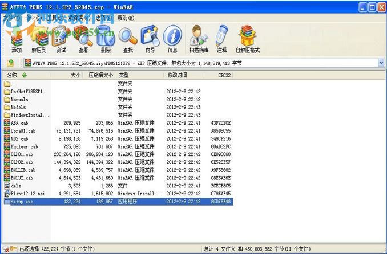387x254 pixels.
Task: Click the 应用程序 type cell of setup.exe
Action: [127, 202]
